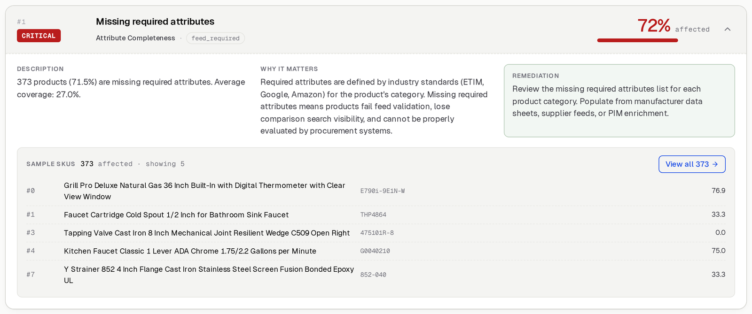Click the CRITICAL severity badge
752x314 pixels.
click(x=39, y=36)
